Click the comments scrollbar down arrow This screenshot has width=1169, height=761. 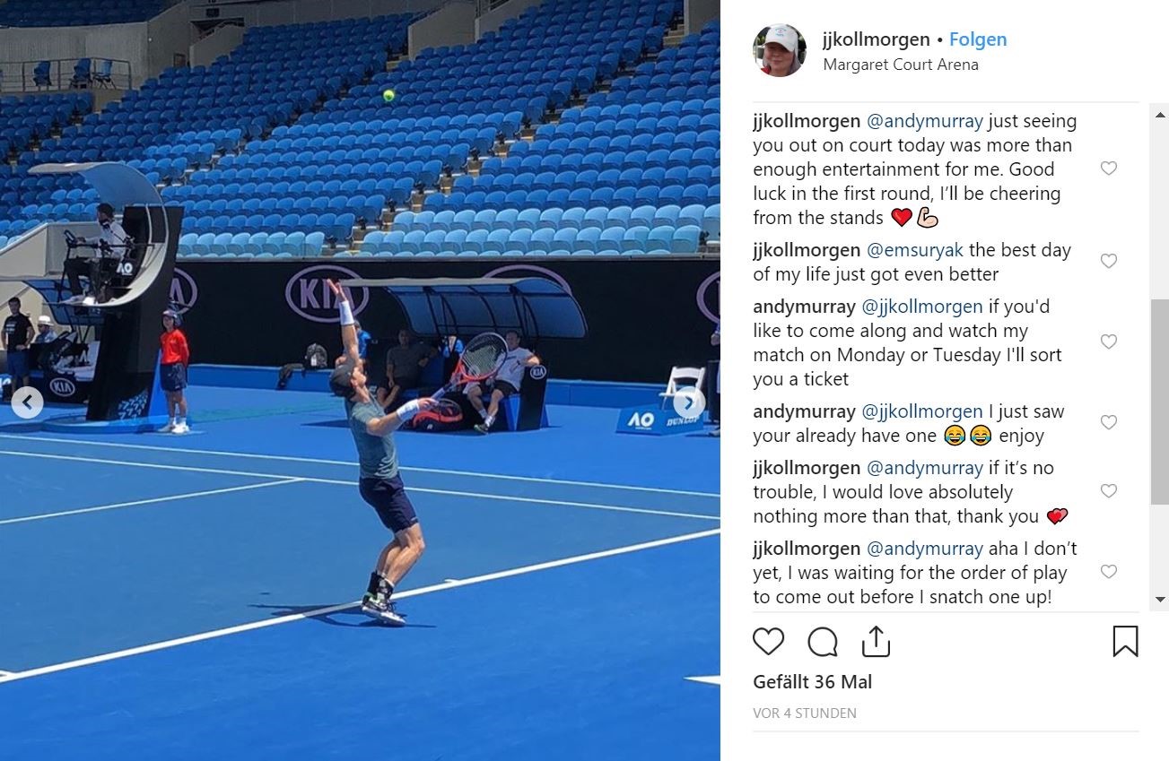1160,600
